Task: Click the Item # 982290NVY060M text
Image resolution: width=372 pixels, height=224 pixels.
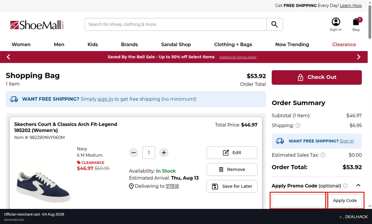Action: 40,138
